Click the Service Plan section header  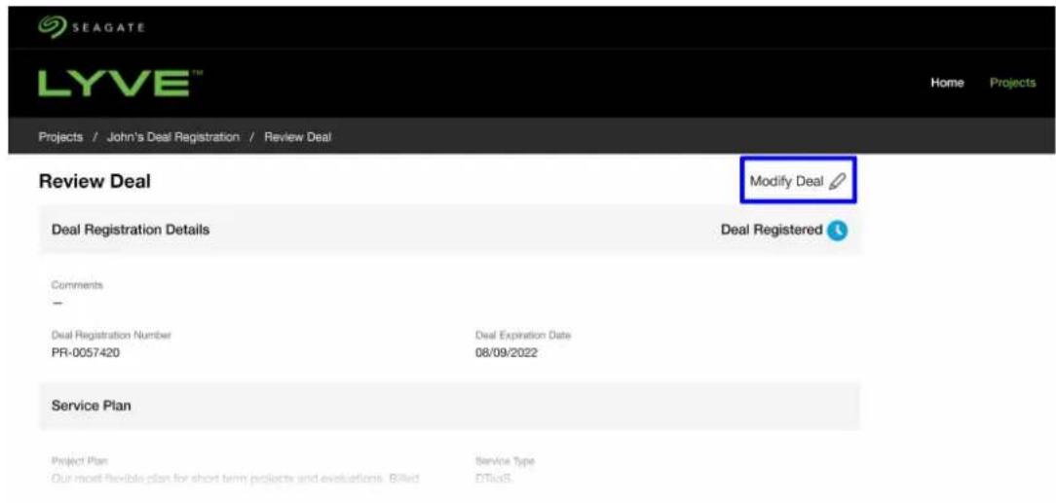[92, 406]
